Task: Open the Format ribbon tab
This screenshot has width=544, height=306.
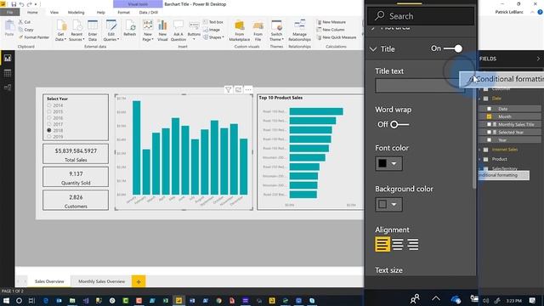Action: (123, 12)
